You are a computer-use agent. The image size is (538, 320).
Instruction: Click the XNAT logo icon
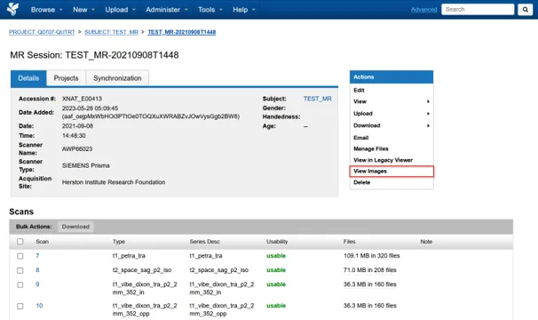[12, 9]
